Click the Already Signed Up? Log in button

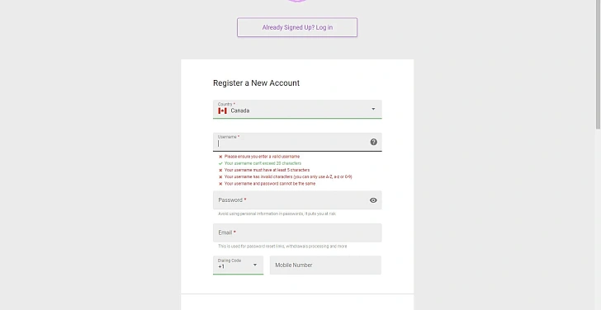coord(297,27)
